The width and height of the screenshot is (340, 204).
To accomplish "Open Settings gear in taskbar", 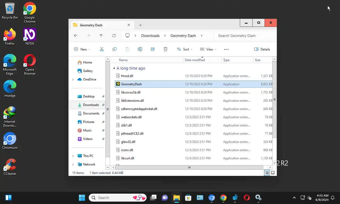I will click(x=258, y=198).
